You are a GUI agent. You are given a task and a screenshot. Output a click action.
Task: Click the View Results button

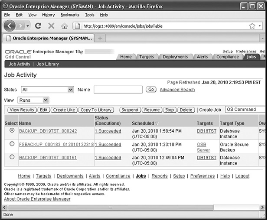coord(22,110)
